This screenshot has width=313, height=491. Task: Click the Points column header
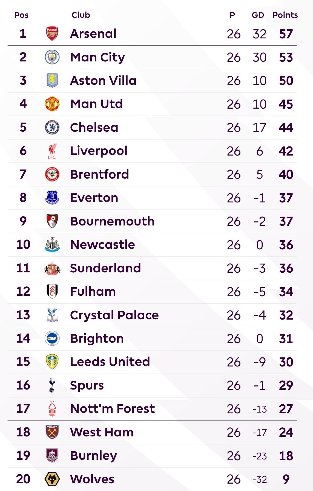285,15
